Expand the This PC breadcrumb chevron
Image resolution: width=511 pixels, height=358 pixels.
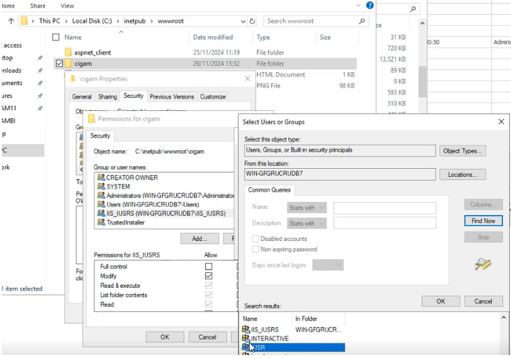66,21
